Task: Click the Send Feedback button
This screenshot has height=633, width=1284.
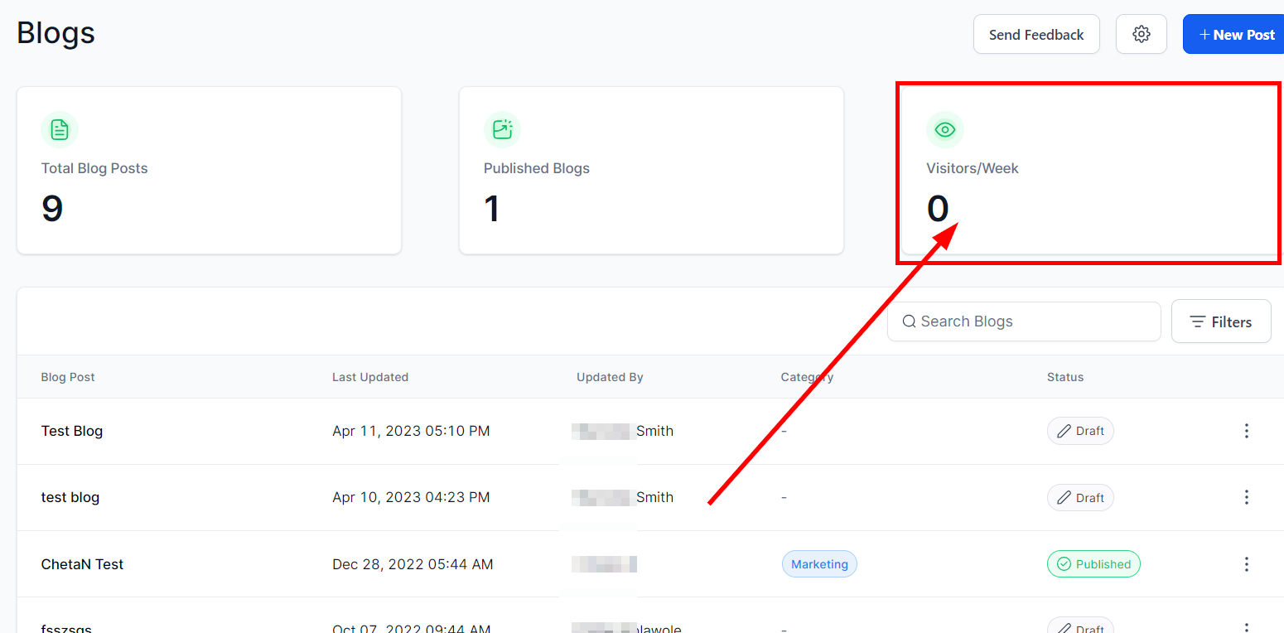Action: pos(1035,34)
